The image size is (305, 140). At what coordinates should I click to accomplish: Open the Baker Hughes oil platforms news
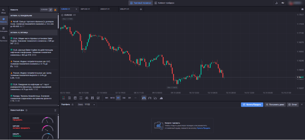(33, 52)
